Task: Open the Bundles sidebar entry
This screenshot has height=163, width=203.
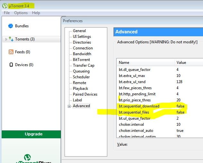Action: pyautogui.click(x=22, y=26)
